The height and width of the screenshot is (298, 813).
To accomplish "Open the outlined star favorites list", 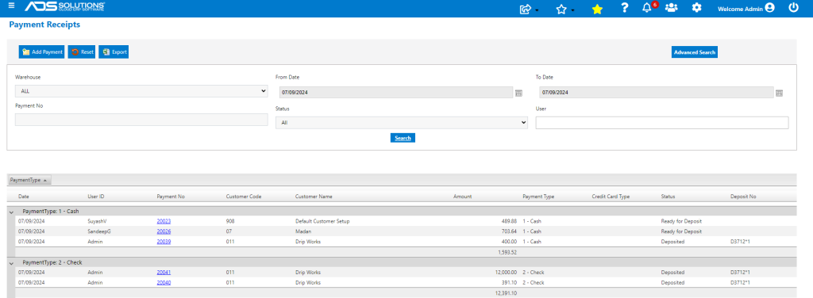I will coord(561,9).
